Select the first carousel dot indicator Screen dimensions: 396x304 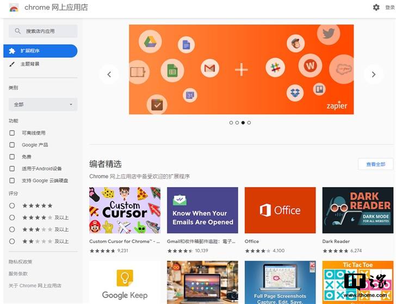tap(231, 123)
